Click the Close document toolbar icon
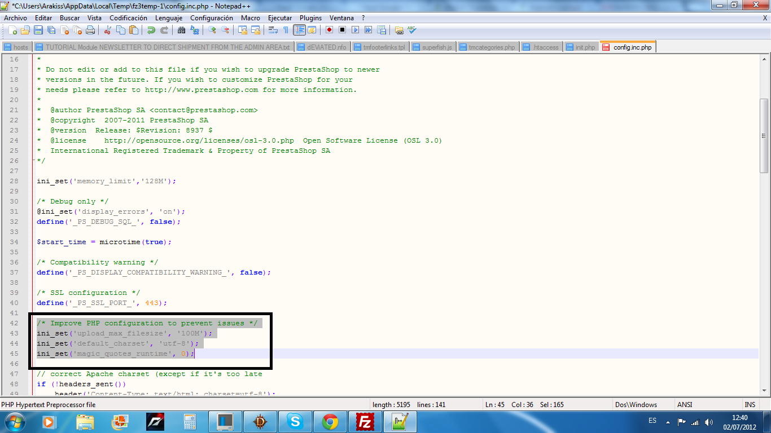771x433 pixels. pyautogui.click(x=64, y=30)
